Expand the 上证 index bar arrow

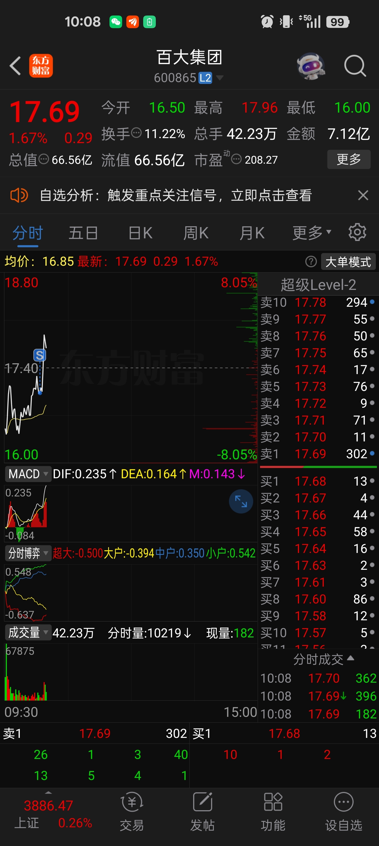(x=48, y=793)
